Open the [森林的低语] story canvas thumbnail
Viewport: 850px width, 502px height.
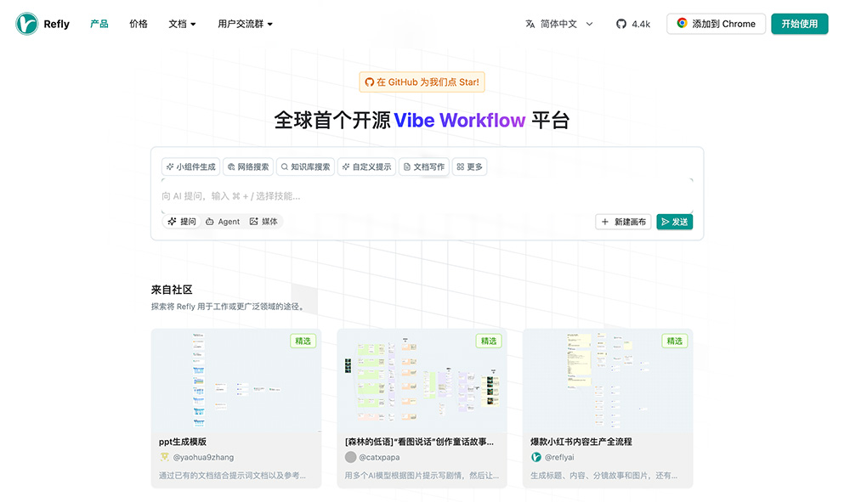tap(422, 381)
